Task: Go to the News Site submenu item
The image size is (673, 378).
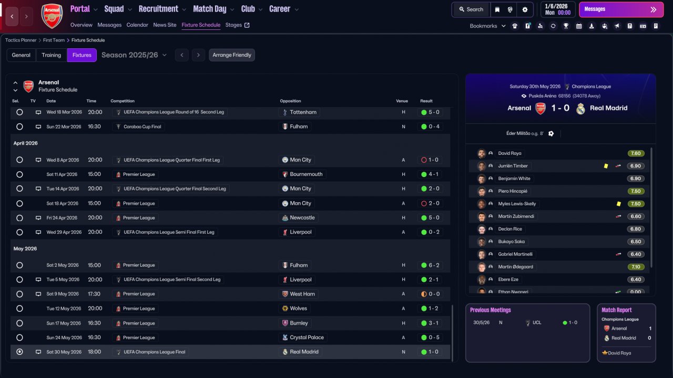Action: tap(165, 25)
